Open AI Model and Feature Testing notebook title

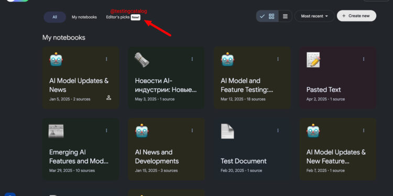pyautogui.click(x=247, y=85)
